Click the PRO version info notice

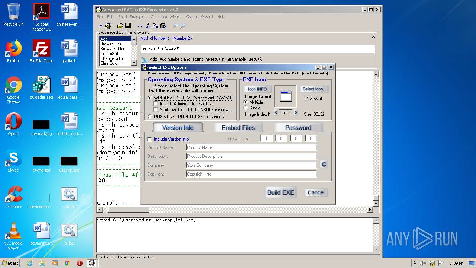point(238,73)
